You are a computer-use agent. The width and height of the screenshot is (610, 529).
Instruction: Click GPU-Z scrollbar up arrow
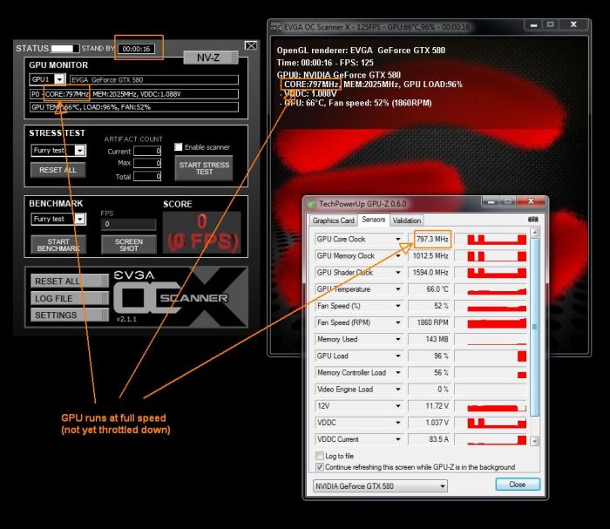tap(535, 233)
